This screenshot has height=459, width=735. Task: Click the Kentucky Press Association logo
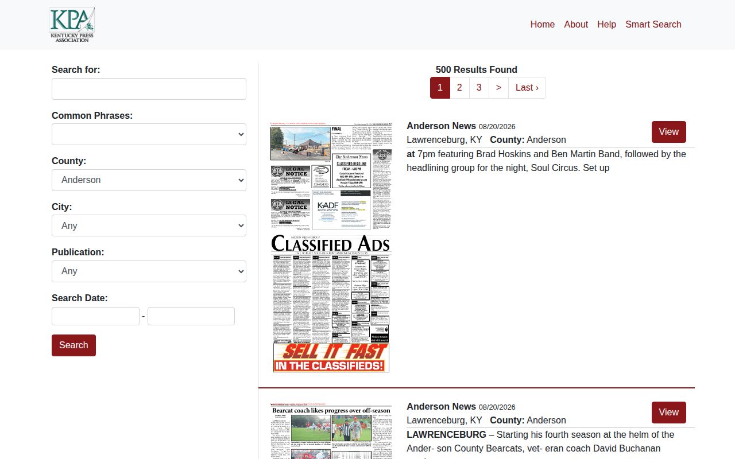click(72, 25)
